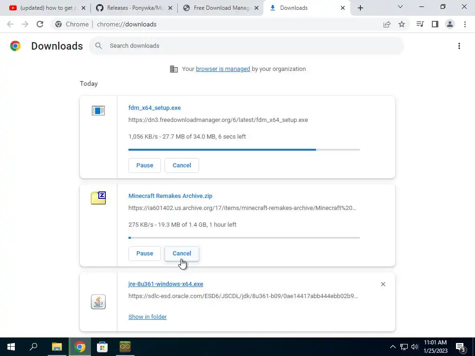The height and width of the screenshot is (356, 475).
Task: Click the browser forward arrow
Action: [x=25, y=24]
